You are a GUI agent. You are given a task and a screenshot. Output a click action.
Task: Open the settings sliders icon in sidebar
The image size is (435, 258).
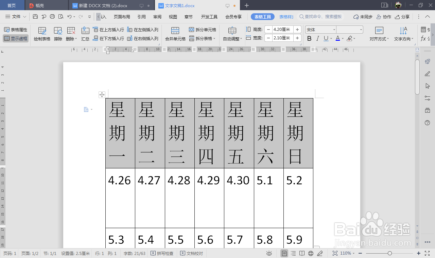428,98
